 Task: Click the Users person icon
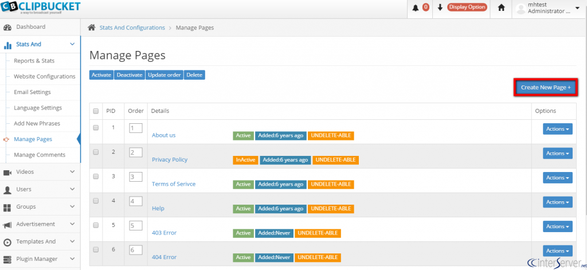pyautogui.click(x=7, y=190)
